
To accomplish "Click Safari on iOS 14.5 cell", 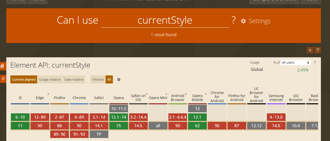I will (138, 126).
